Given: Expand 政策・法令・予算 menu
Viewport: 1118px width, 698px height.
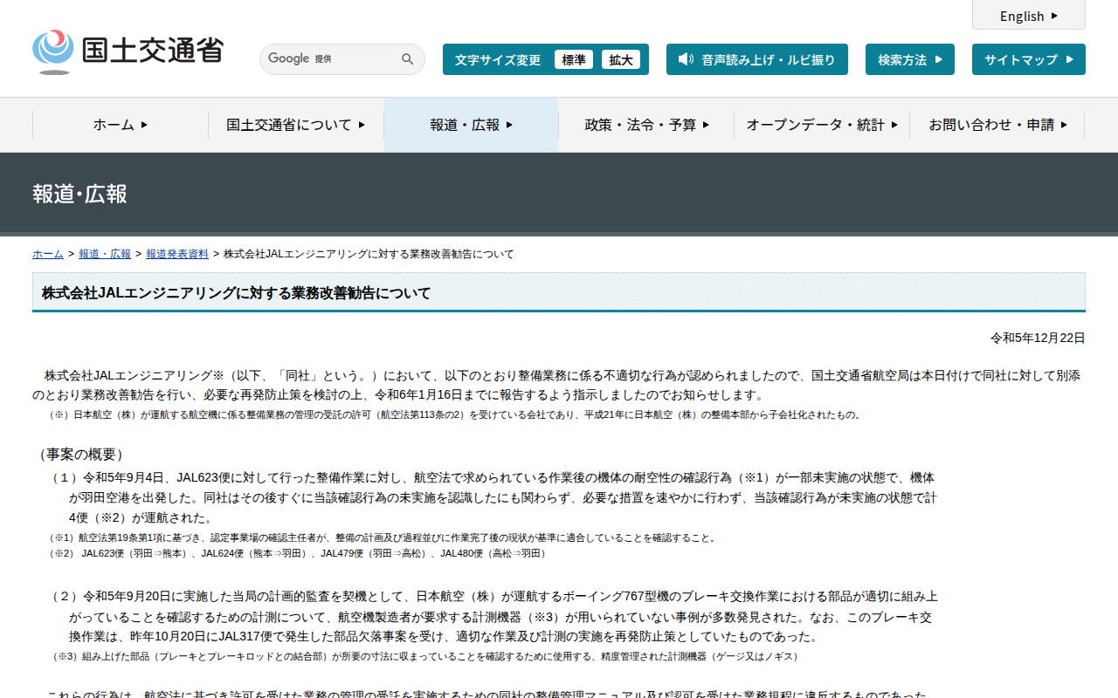Looking at the screenshot, I should click(646, 125).
